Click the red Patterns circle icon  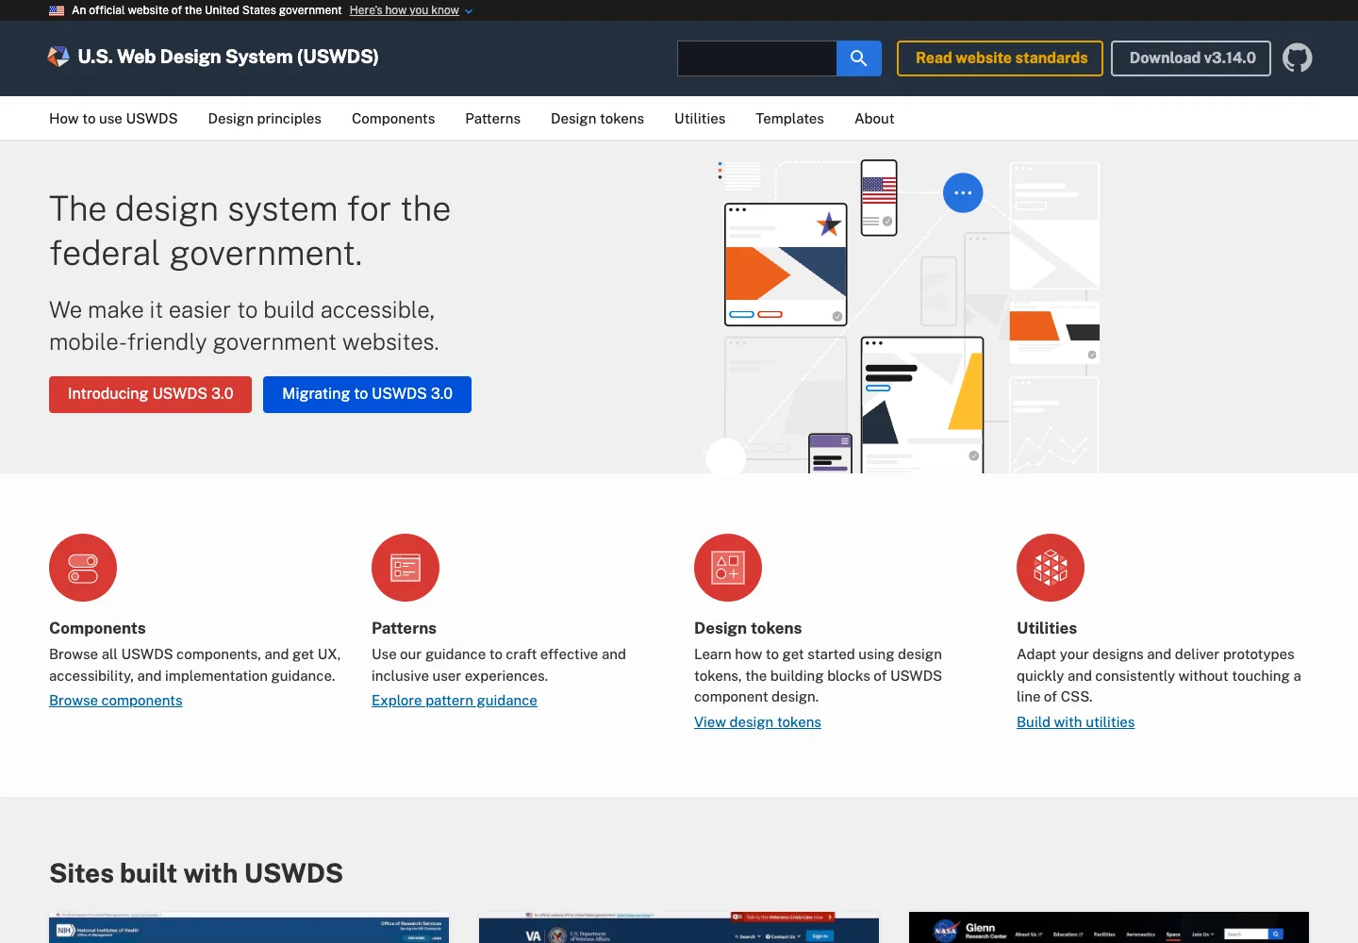[x=406, y=568]
